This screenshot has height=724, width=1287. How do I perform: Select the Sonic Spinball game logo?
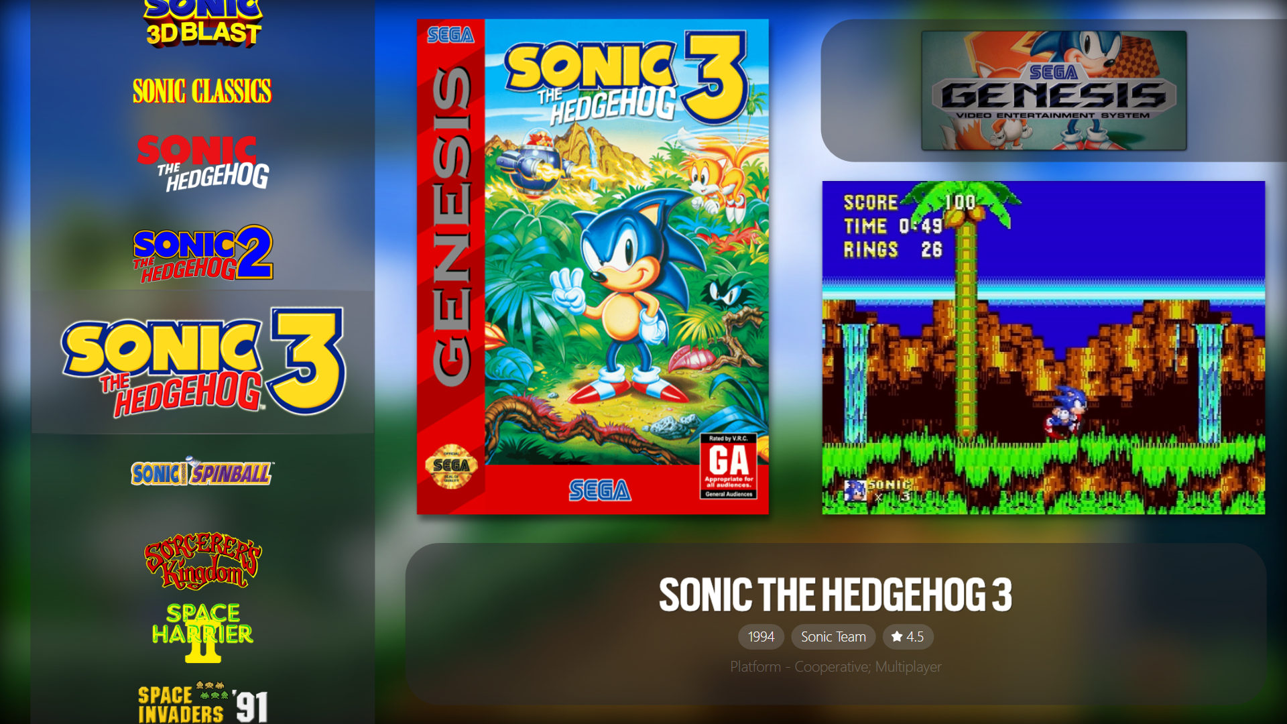[x=202, y=472]
